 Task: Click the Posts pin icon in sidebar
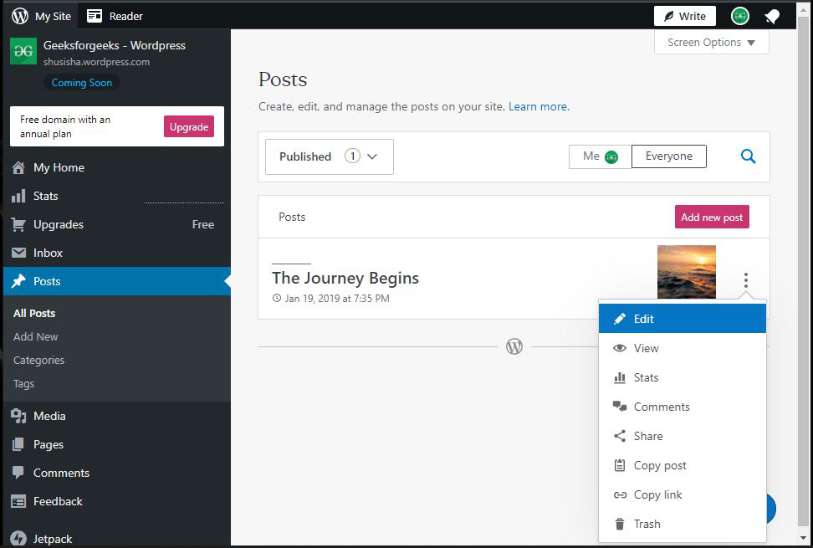18,281
